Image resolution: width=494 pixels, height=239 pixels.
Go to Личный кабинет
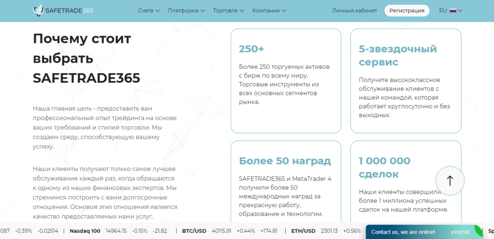355,11
